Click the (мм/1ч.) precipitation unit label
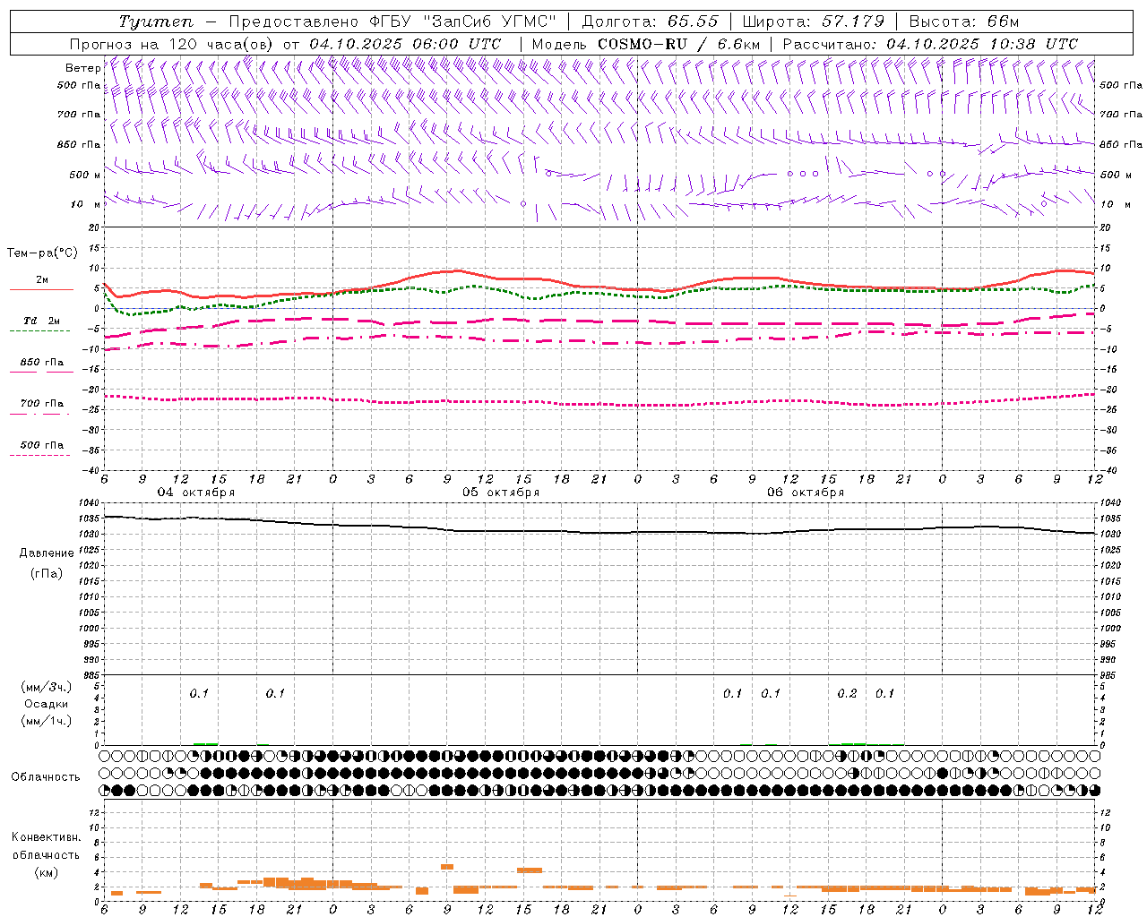 [47, 721]
